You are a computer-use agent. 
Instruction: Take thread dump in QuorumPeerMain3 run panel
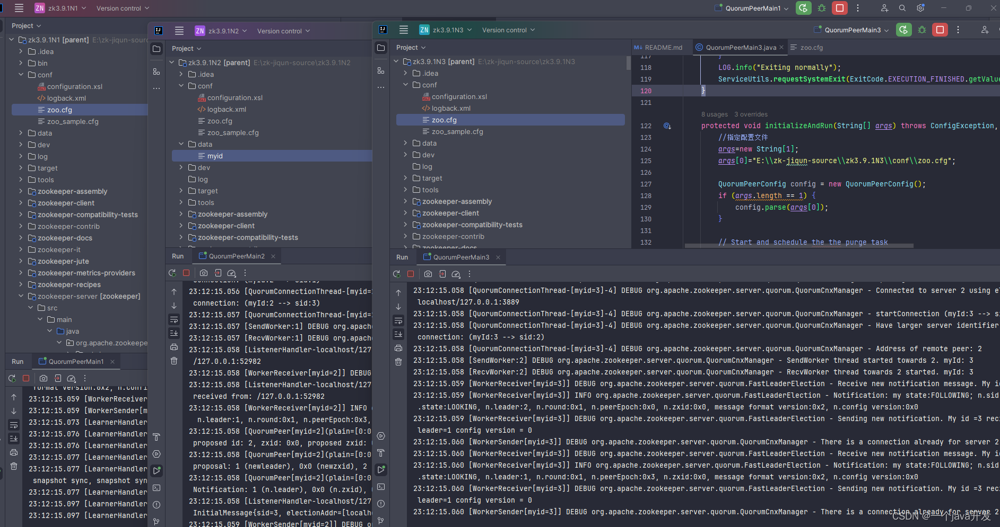coord(428,274)
